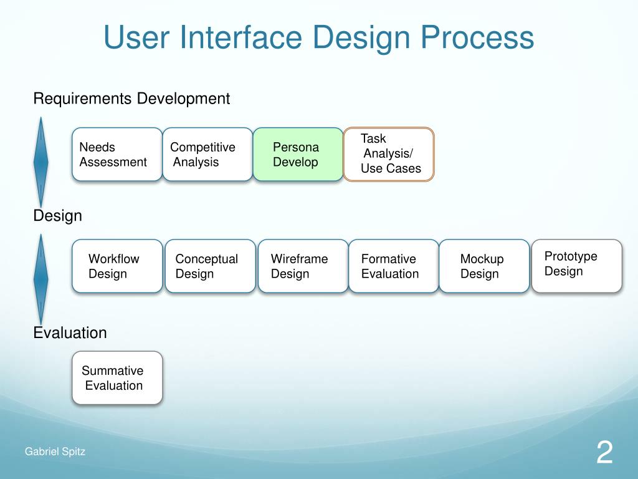Click the Mockup Design box
The height and width of the screenshot is (479, 638).
tap(484, 266)
